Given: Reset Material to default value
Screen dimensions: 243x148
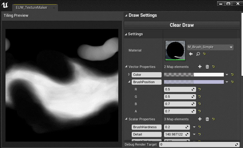Looking at the screenshot, I should (204, 54).
